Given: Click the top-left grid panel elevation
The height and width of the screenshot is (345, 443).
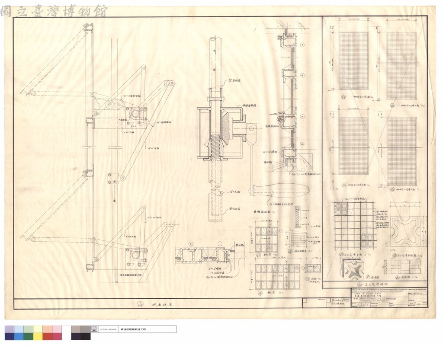Looking at the screenshot, I should click(353, 61).
